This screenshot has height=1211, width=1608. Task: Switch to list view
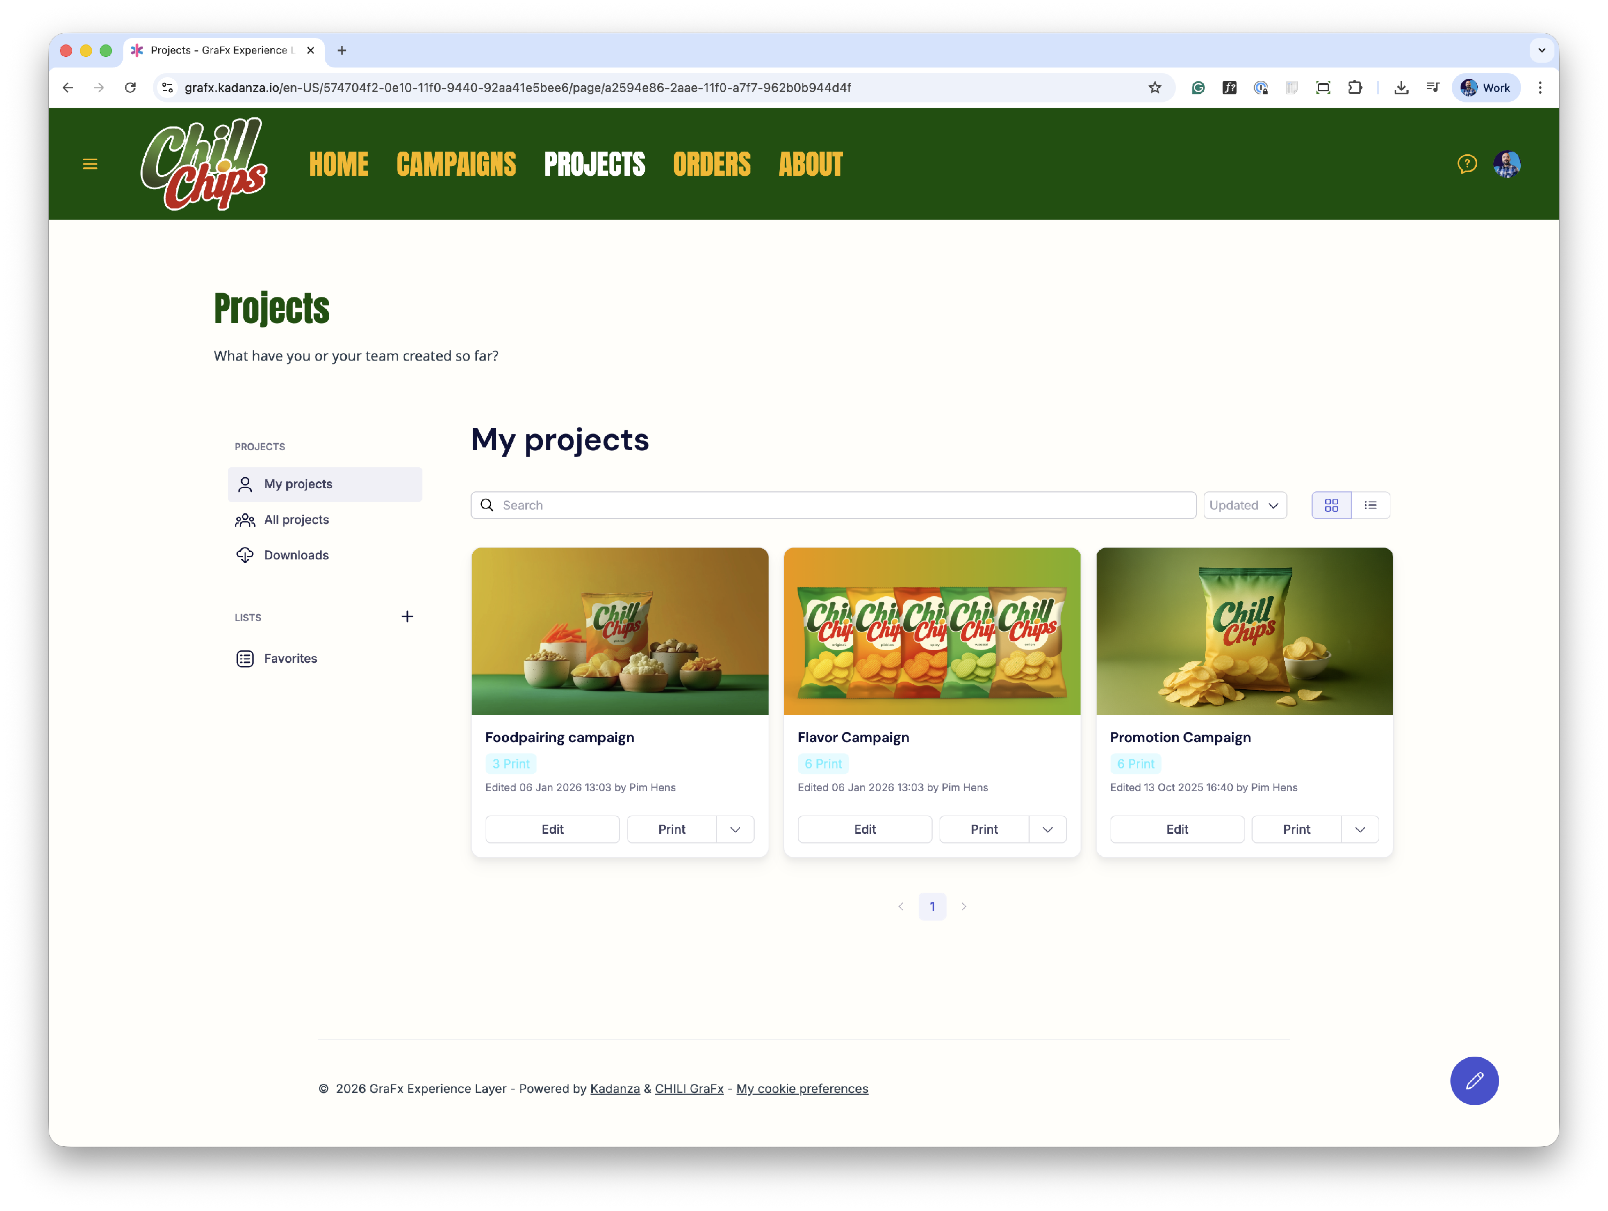[x=1371, y=505]
